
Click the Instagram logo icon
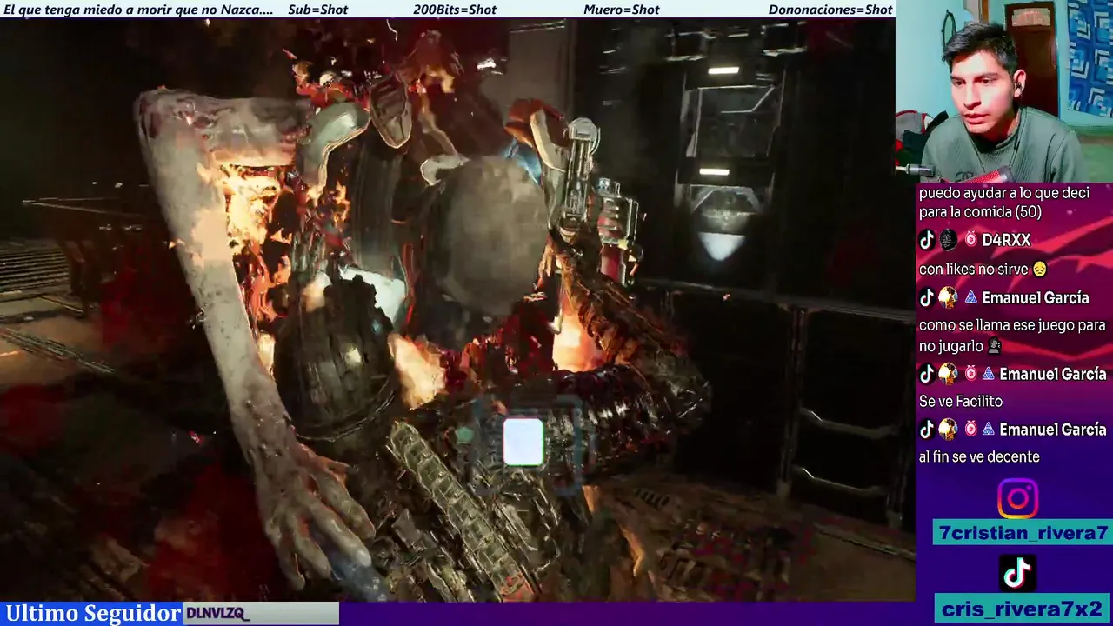[1017, 499]
